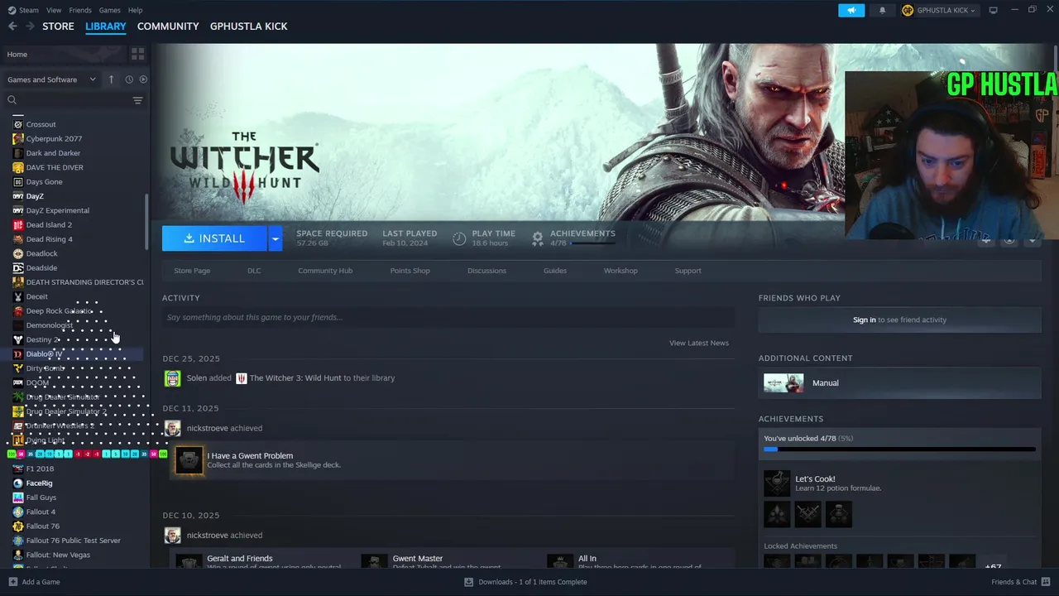Image resolution: width=1059 pixels, height=596 pixels.
Task: Open nickstroeve's avatar on Dec 11
Action: (x=172, y=428)
